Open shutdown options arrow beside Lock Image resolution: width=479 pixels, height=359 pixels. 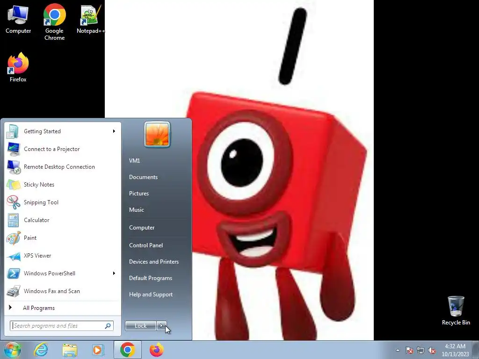[161, 326]
